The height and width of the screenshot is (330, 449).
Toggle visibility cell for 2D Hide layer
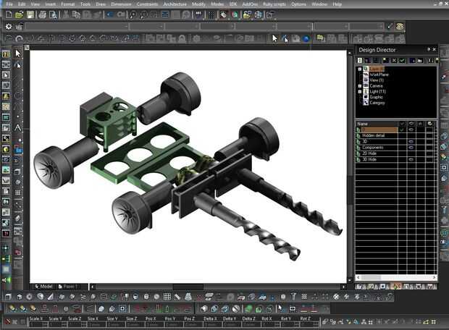411,153
